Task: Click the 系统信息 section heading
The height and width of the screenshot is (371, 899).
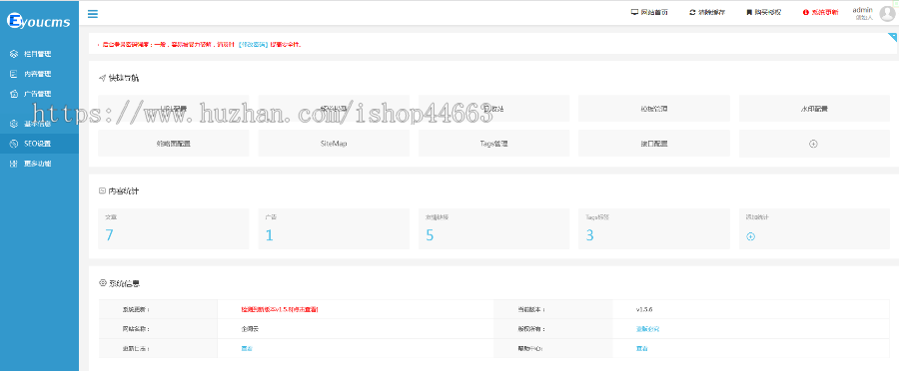Action: tap(124, 283)
